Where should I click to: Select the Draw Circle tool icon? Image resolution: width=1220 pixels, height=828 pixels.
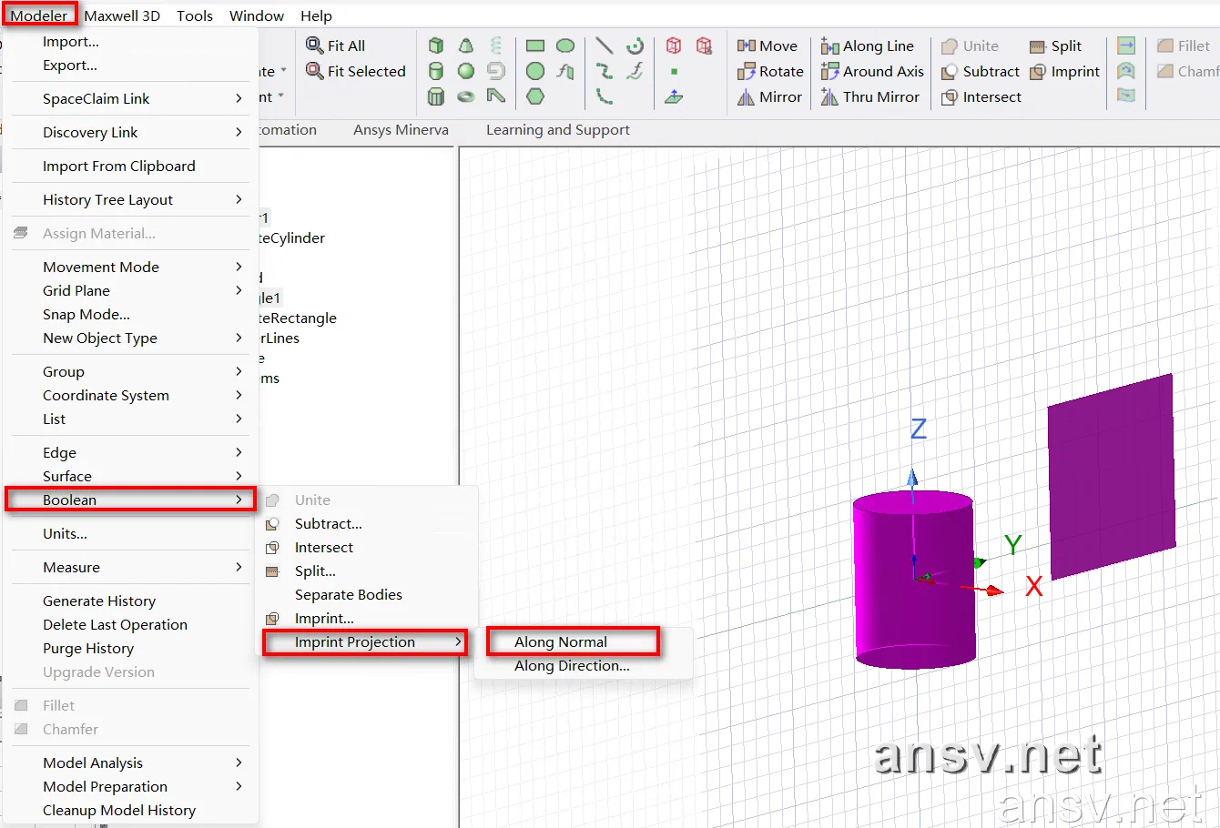[x=535, y=71]
